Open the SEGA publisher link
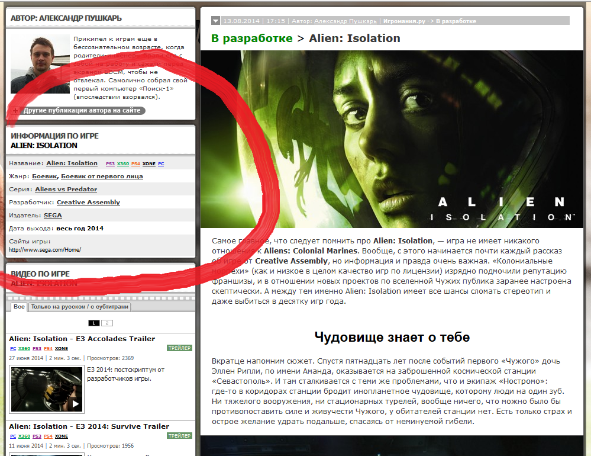Screen dimensions: 591x456 53,216
